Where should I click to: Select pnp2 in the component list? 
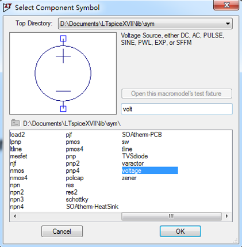72,164
